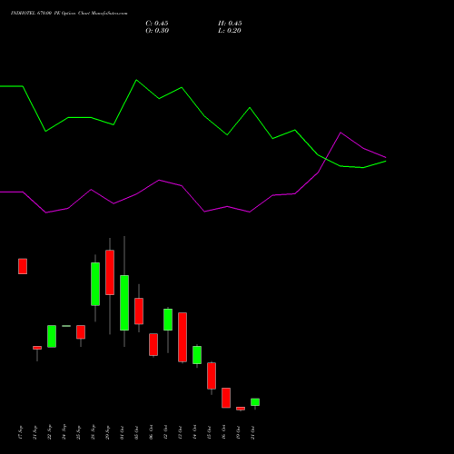Image resolution: width=454 pixels, height=454 pixels.
Task: Click the high value 'H: 0.45'
Action: point(230,24)
